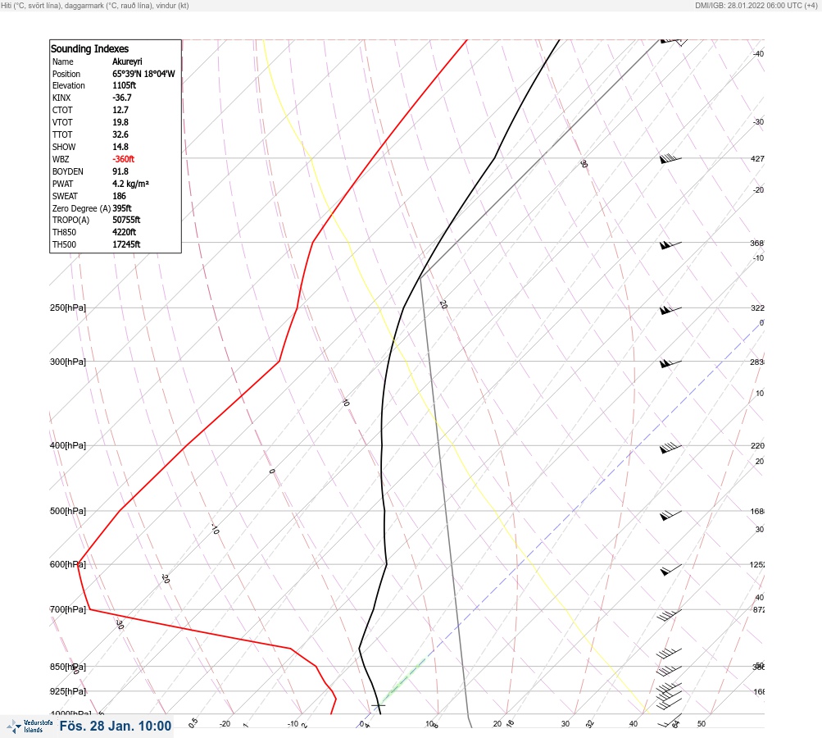Click the 925[hPa] pressure label

68,691
